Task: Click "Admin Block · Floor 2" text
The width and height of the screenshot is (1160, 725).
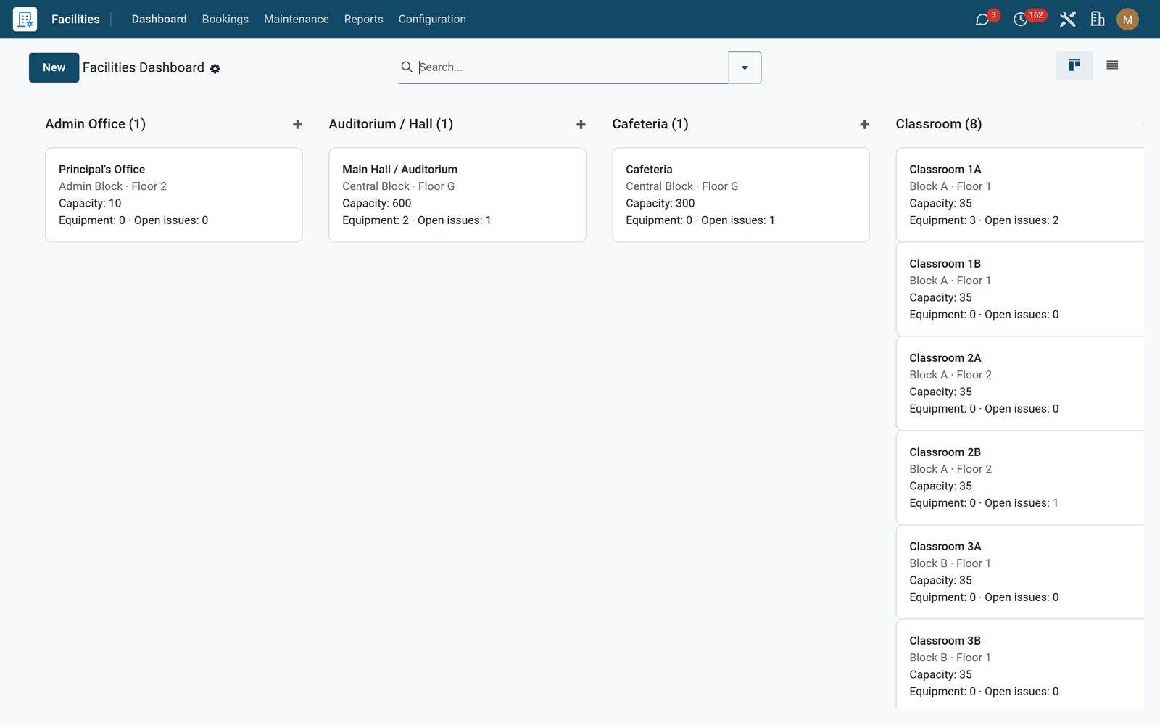Action: pyautogui.click(x=112, y=186)
